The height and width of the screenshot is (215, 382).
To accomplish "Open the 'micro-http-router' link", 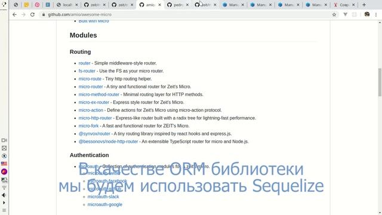I will click(95, 118).
